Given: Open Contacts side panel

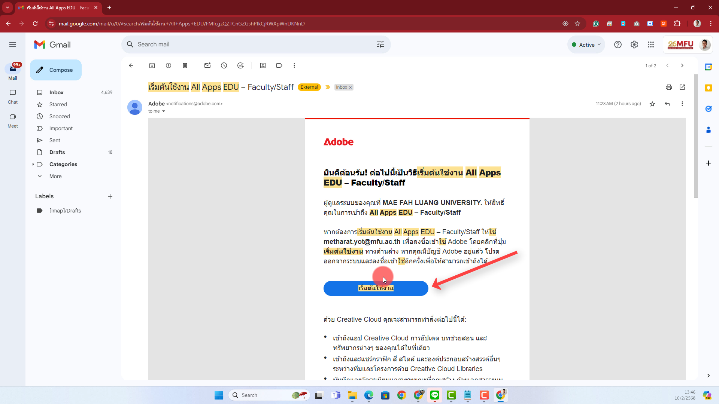Looking at the screenshot, I should point(709,130).
